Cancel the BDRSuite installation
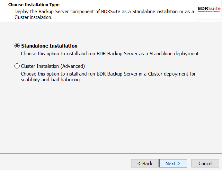The height and width of the screenshot is (171, 222). [x=205, y=163]
